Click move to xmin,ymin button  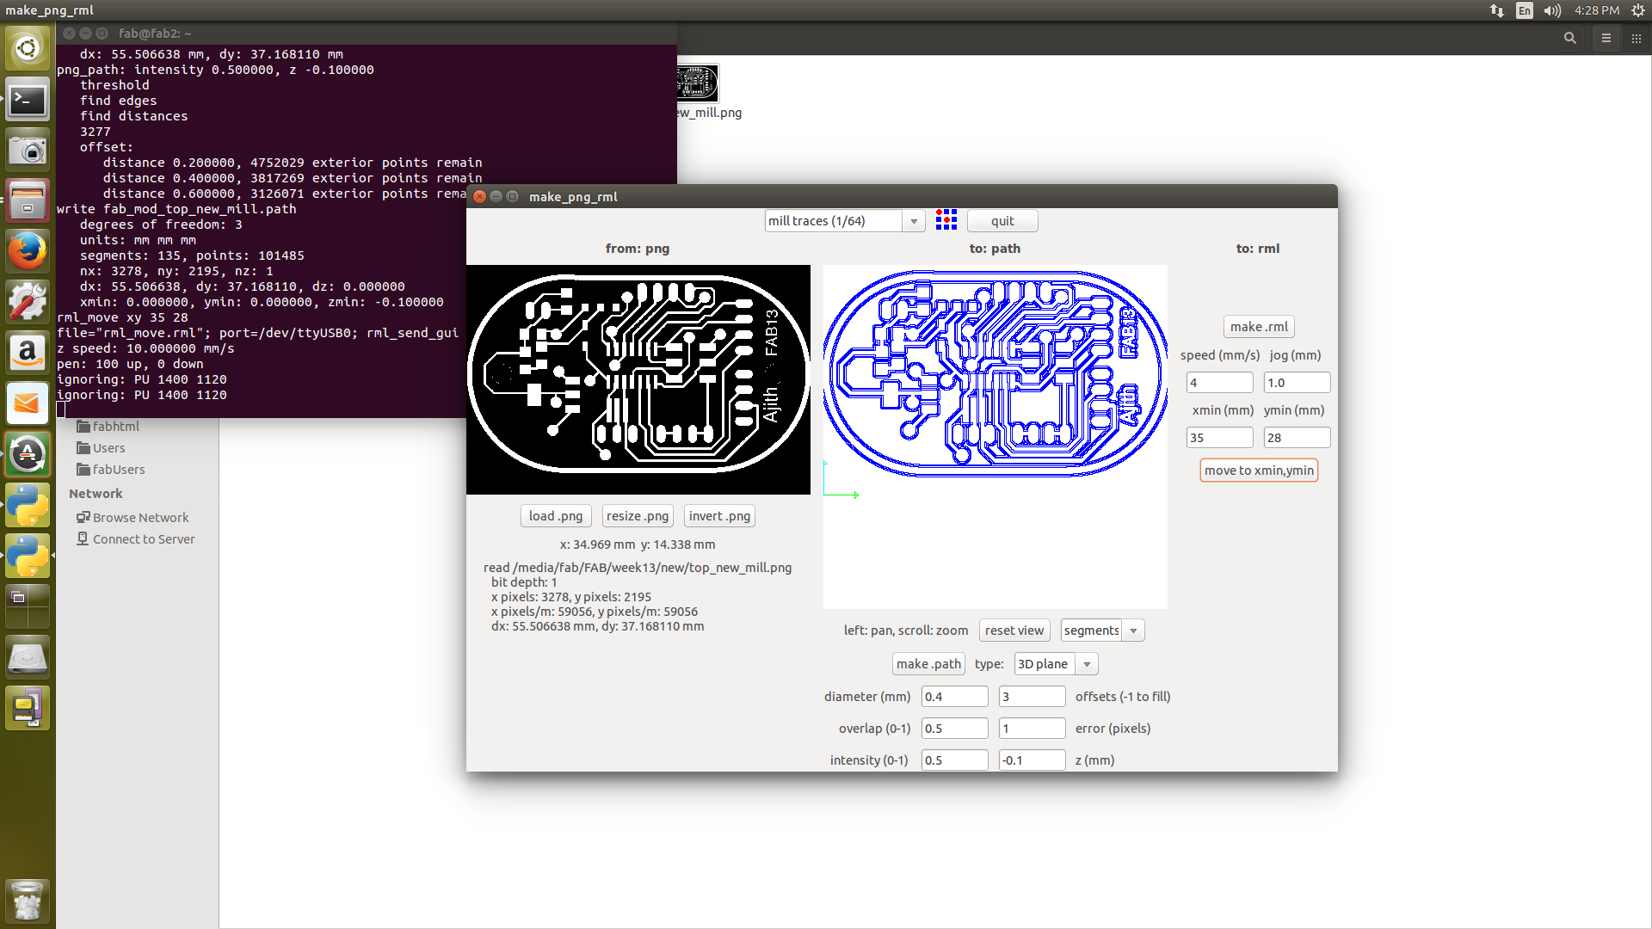tap(1259, 471)
